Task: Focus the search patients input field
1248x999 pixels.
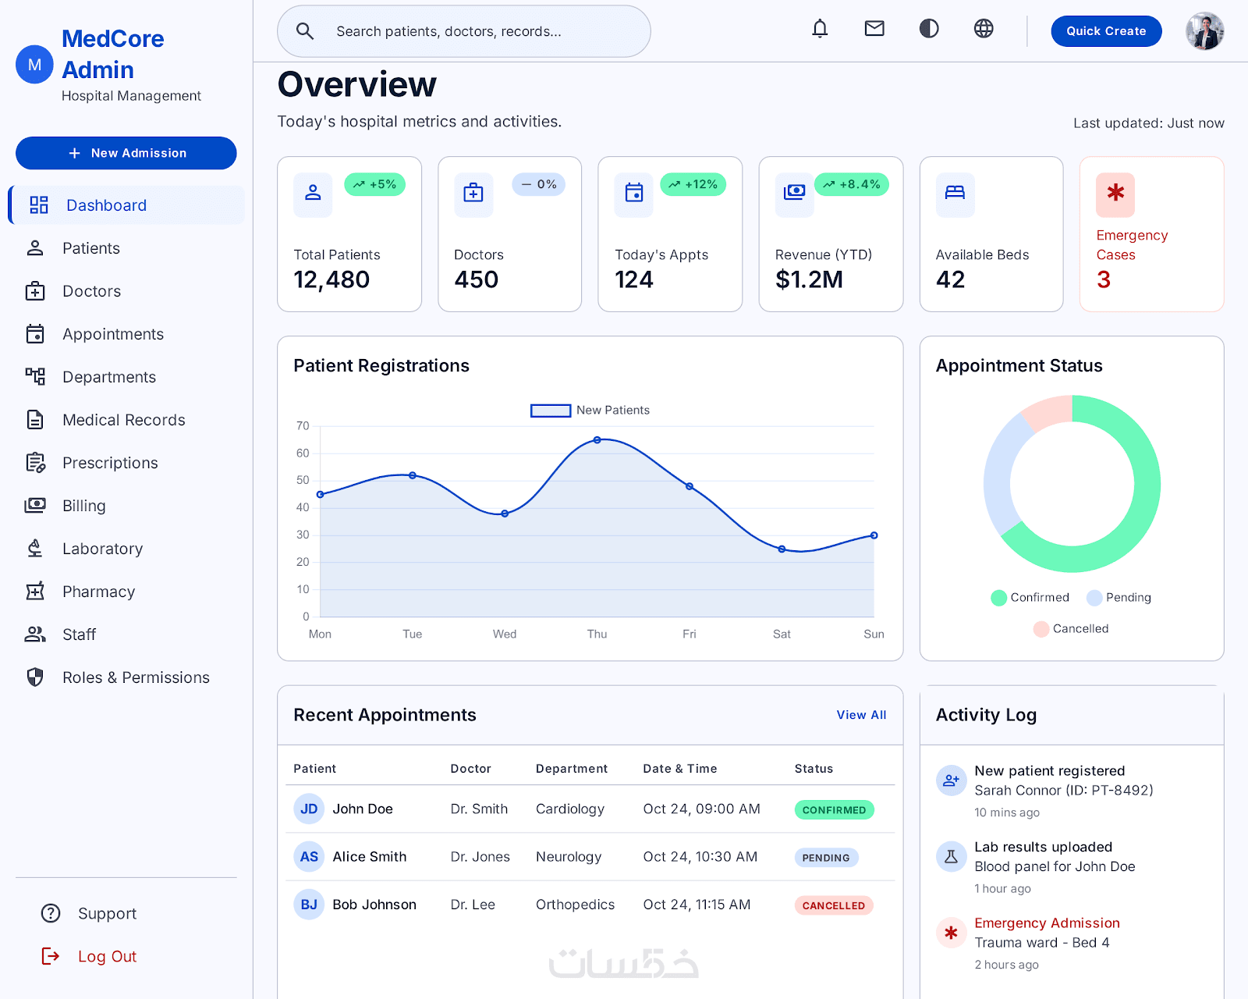Action: tap(464, 31)
